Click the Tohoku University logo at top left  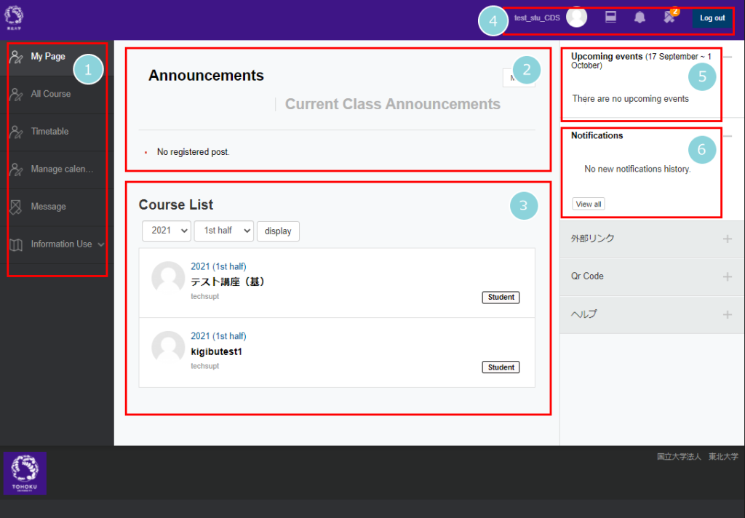(x=14, y=17)
